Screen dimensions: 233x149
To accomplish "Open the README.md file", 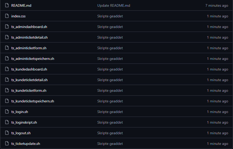I will (x=21, y=5).
